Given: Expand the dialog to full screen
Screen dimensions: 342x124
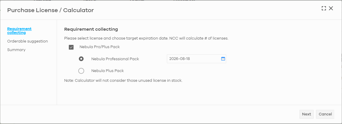Looking at the screenshot, I should [x=324, y=9].
